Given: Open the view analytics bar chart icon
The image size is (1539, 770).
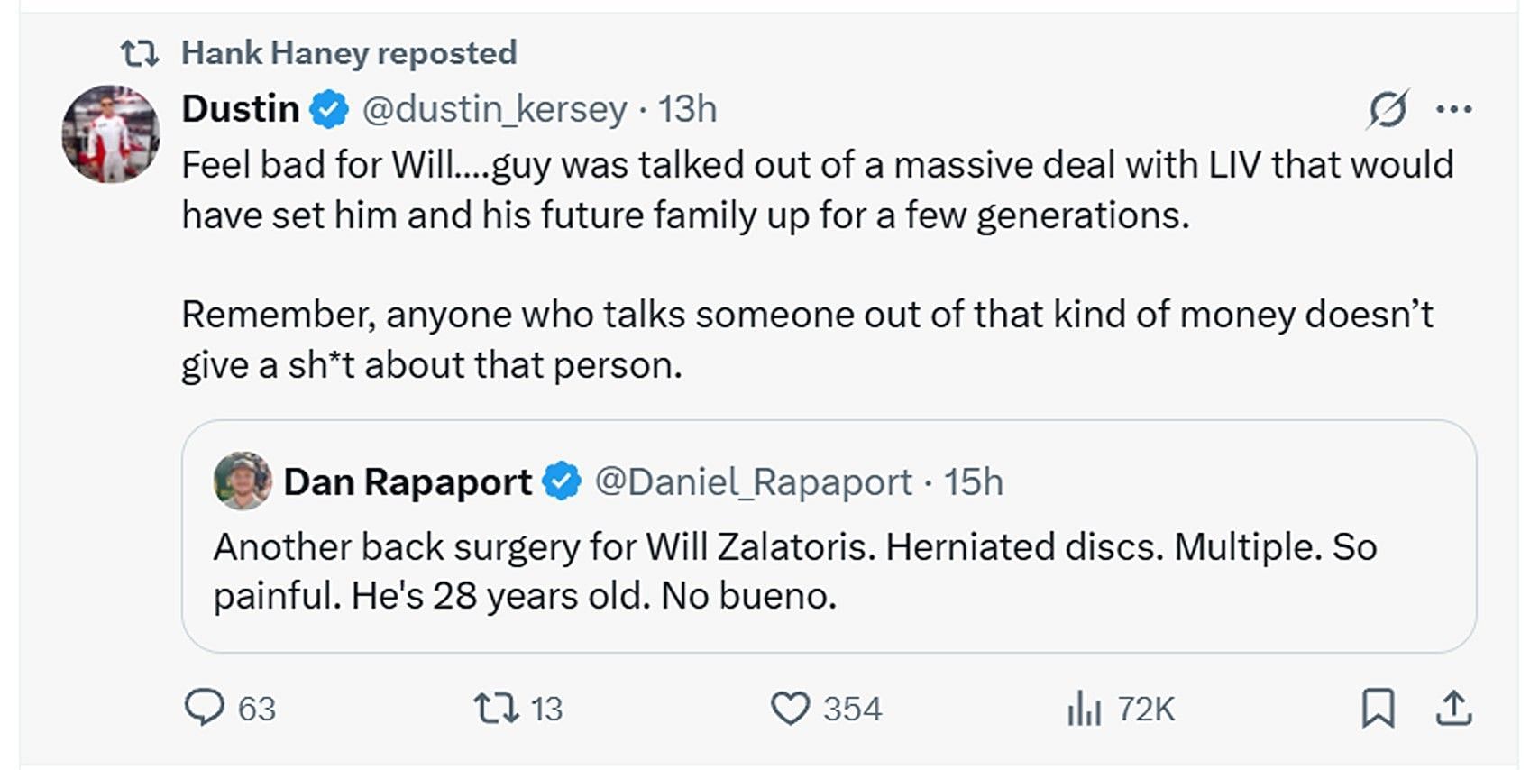Looking at the screenshot, I should coord(1084,709).
